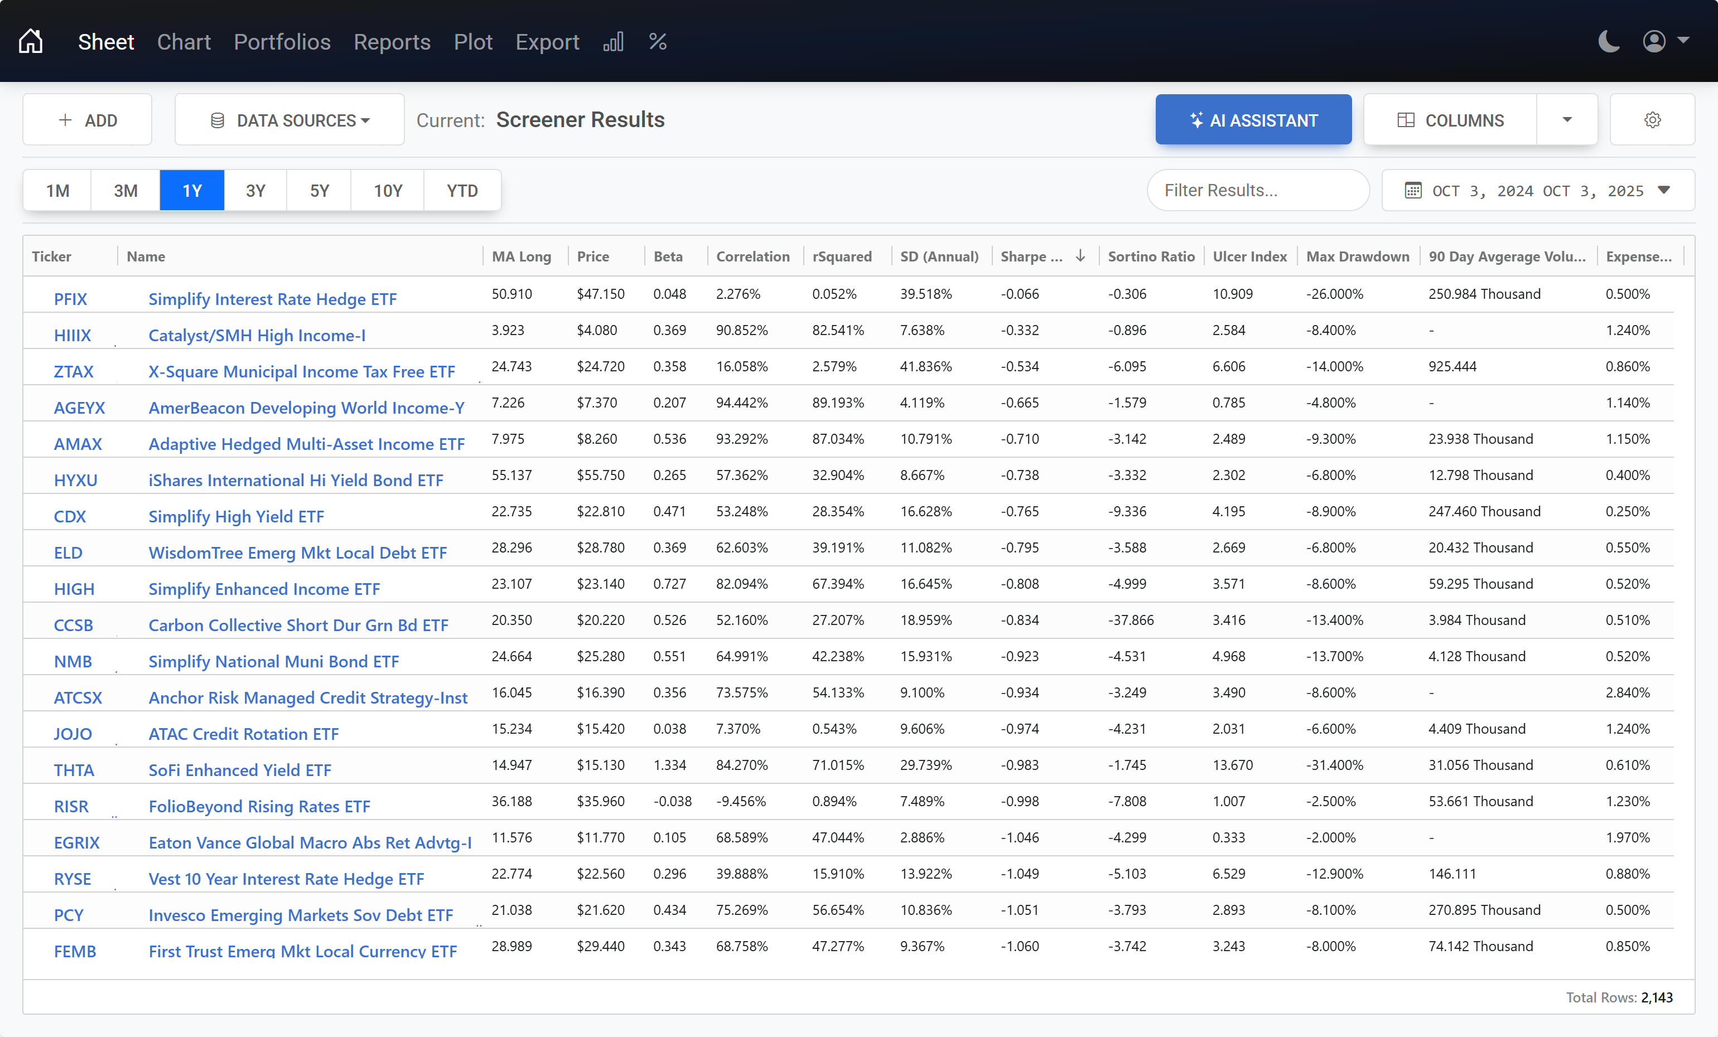Toggle dark mode with the moon icon

tap(1609, 41)
